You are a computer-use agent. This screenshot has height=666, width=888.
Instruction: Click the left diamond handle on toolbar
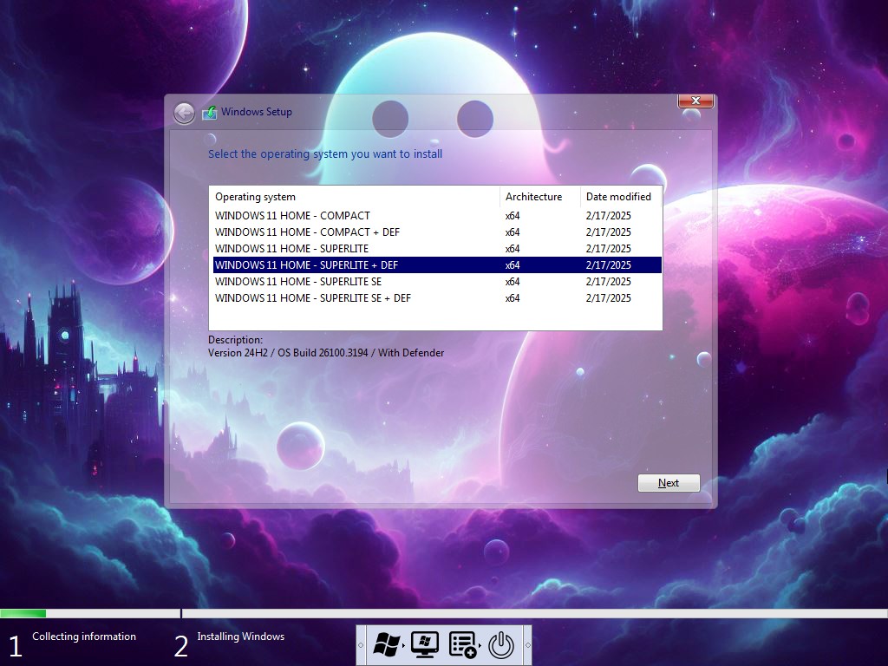point(361,645)
